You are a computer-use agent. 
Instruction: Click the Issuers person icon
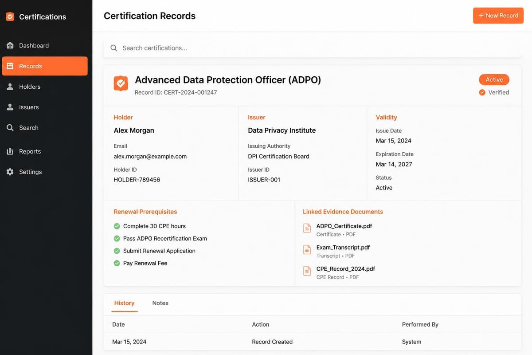pyautogui.click(x=10, y=107)
